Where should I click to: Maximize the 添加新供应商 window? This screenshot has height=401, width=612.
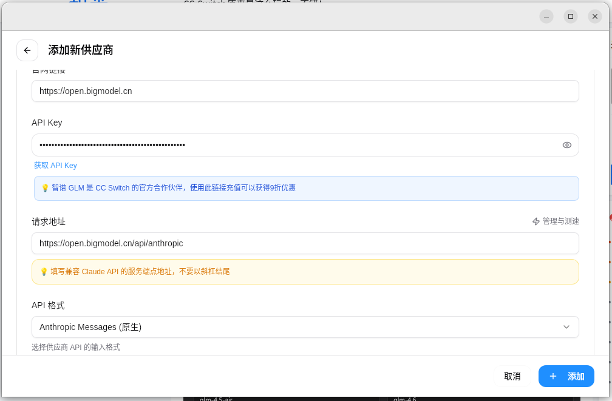click(x=570, y=16)
